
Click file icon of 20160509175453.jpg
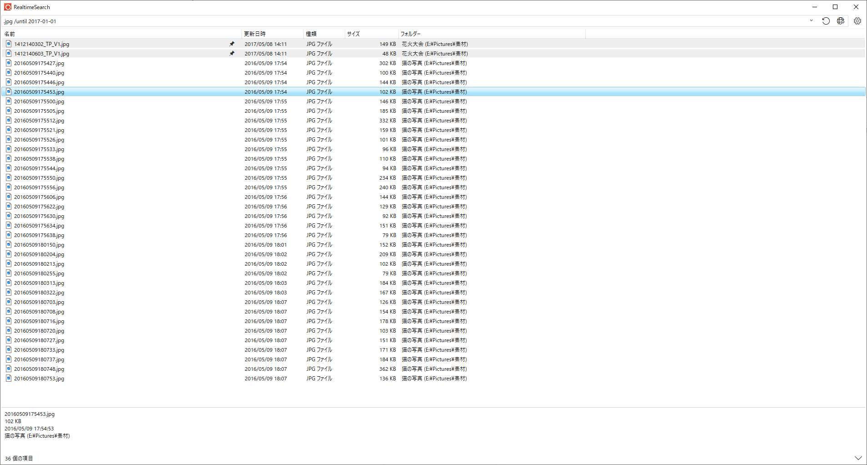tap(9, 91)
